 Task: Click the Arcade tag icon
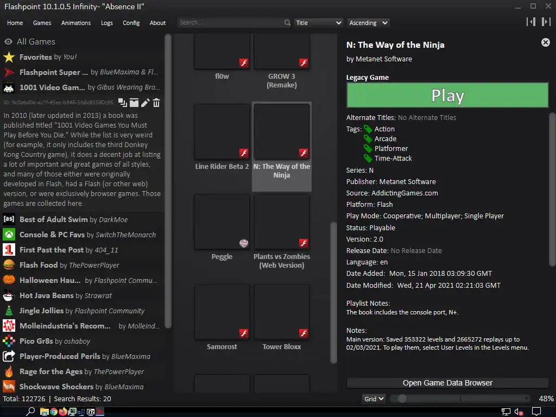pos(368,138)
